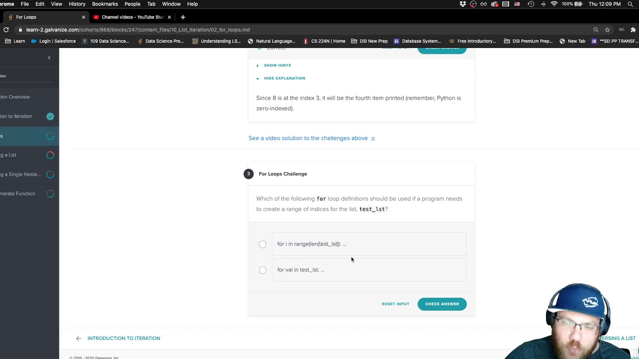639x359 pixels.
Task: Open a new browser tab
Action: [x=183, y=17]
